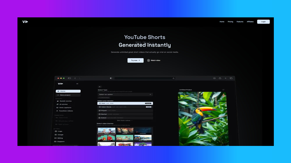This screenshot has width=291, height=163.
Task: Click the half-circle shield icon beside the address bar
Action: click(x=111, y=78)
